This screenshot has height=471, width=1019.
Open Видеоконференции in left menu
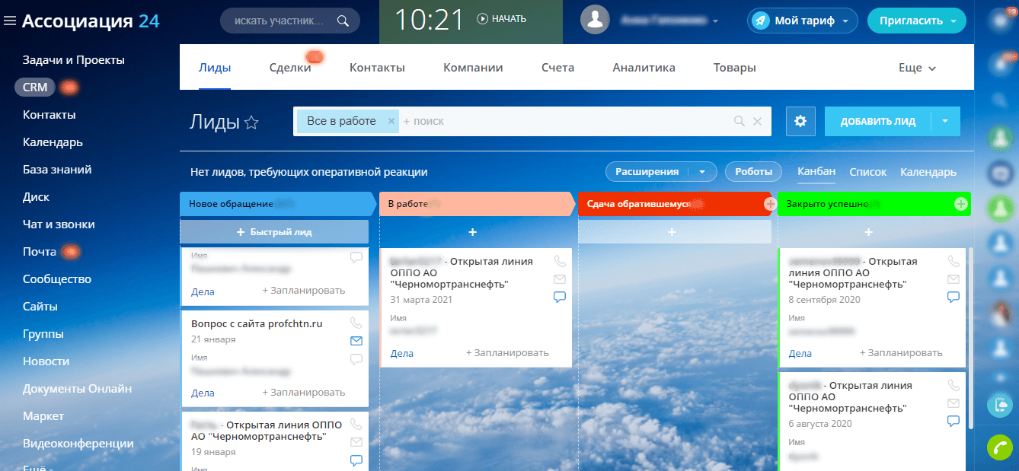click(x=78, y=444)
